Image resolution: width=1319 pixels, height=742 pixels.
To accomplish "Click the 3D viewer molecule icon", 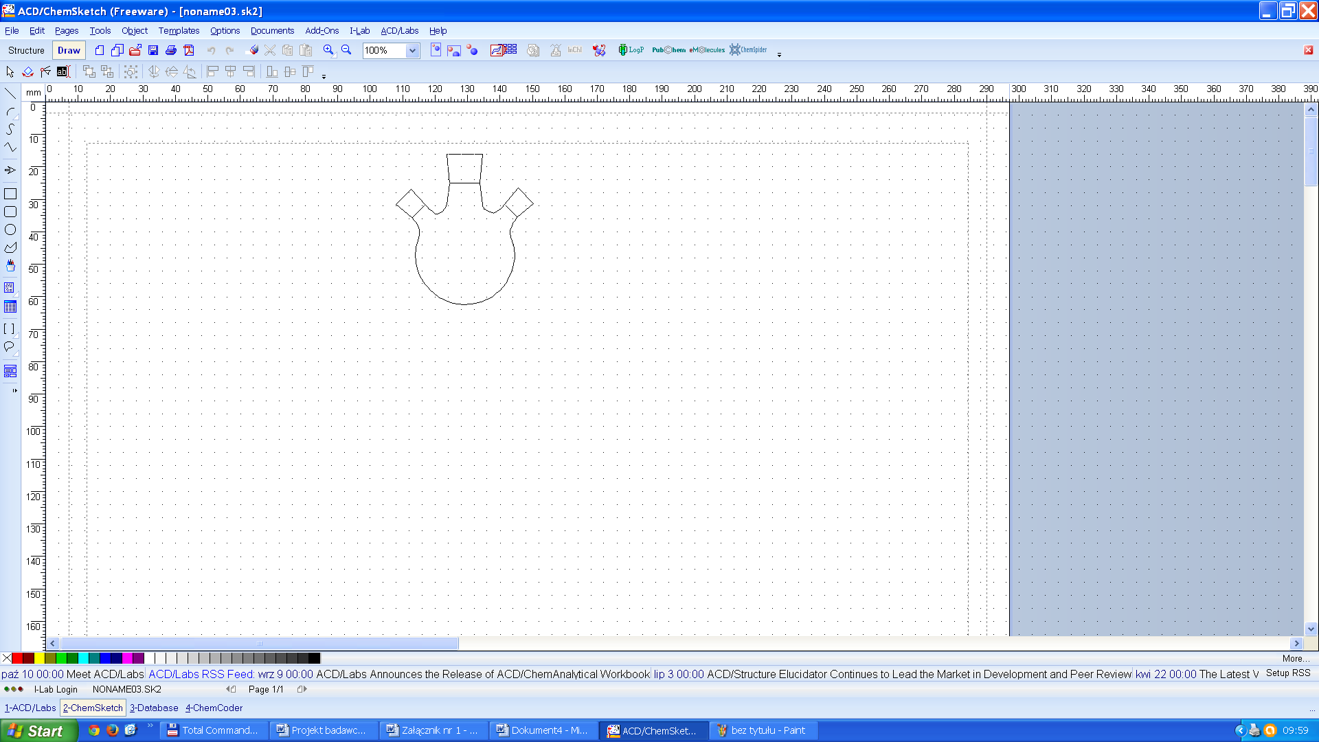I will [x=599, y=50].
